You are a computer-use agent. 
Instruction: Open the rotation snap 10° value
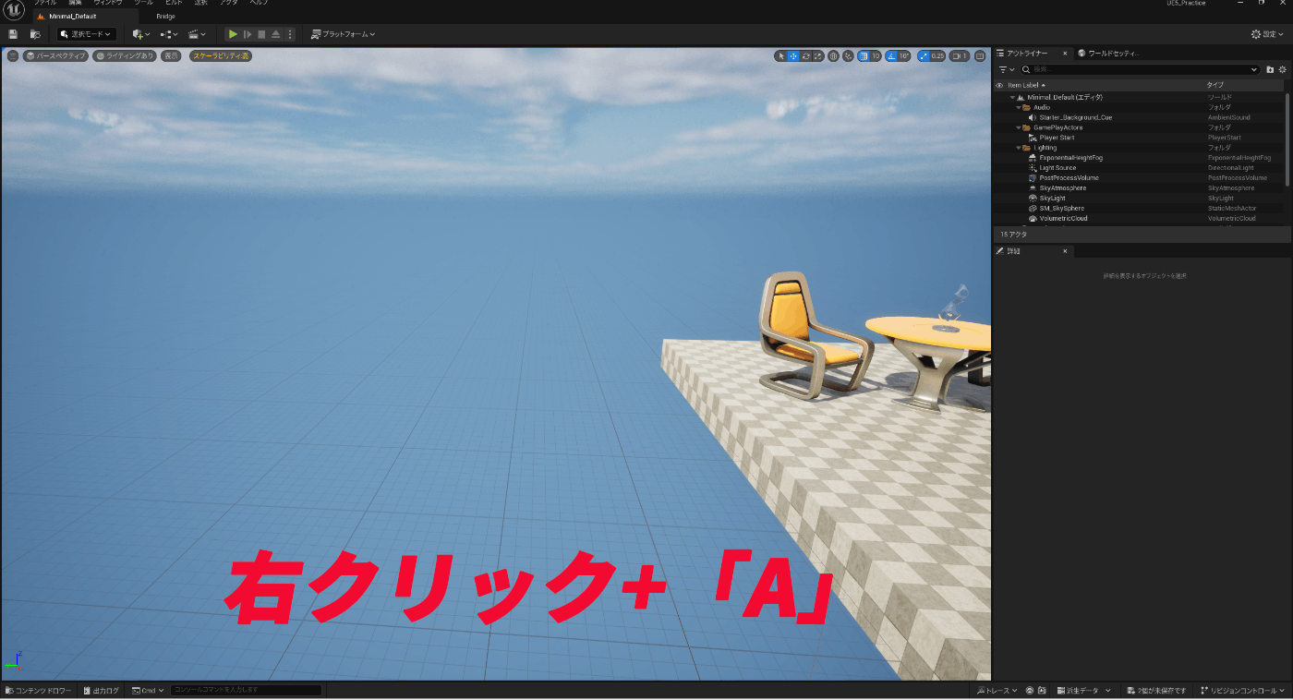pos(905,55)
